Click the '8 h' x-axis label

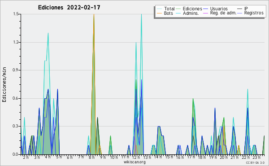[91, 157]
